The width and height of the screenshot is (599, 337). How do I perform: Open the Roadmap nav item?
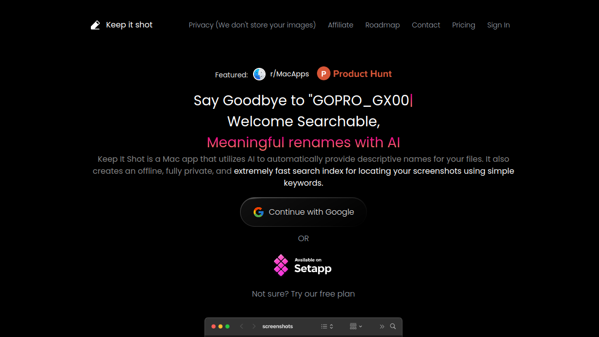tap(382, 25)
